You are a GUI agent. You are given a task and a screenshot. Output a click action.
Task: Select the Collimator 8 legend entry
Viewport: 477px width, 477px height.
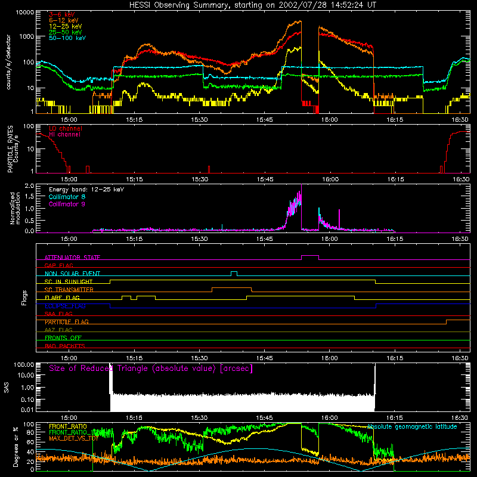tap(67, 197)
